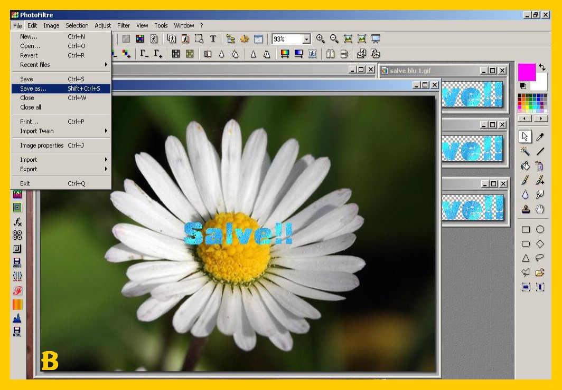Viewport: 562px width, 390px height.
Task: Swap foreground and background colors
Action: (542, 68)
